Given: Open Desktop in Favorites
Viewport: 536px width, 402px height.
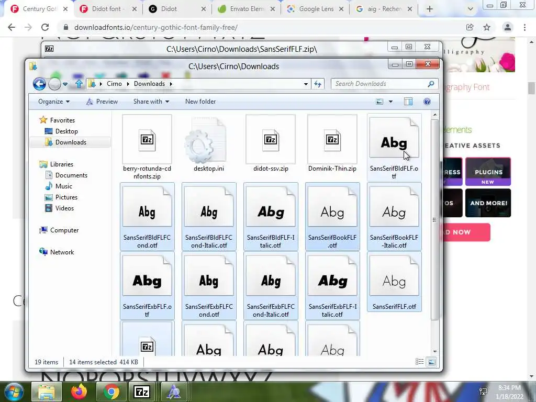Looking at the screenshot, I should pos(66,131).
